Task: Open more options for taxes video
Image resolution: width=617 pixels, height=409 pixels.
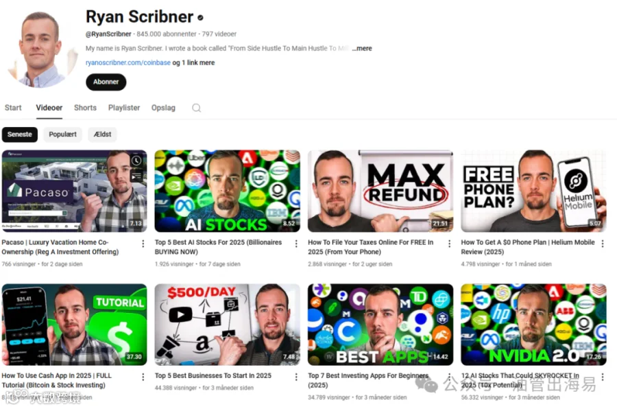Action: click(449, 244)
